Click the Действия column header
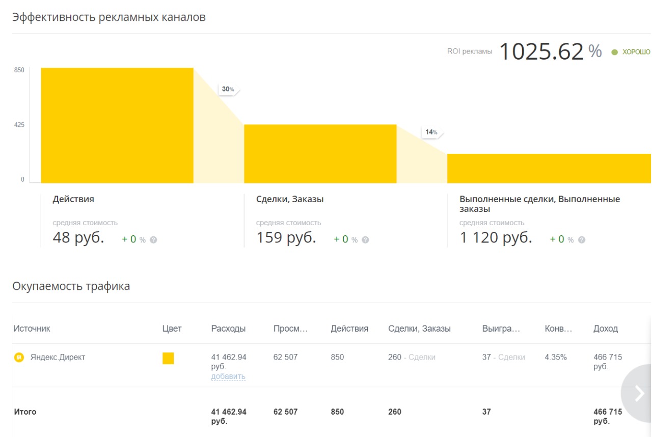Viewport: 652px width, 437px height. [349, 329]
